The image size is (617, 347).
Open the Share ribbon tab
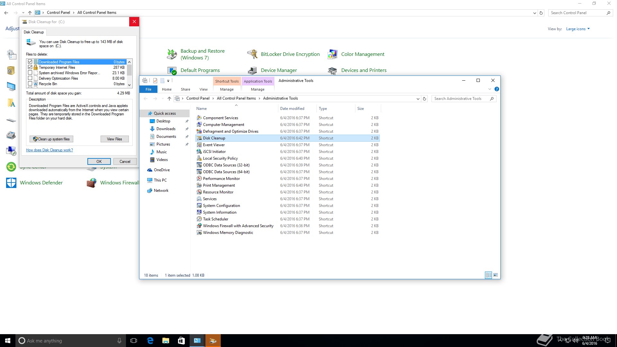(185, 89)
